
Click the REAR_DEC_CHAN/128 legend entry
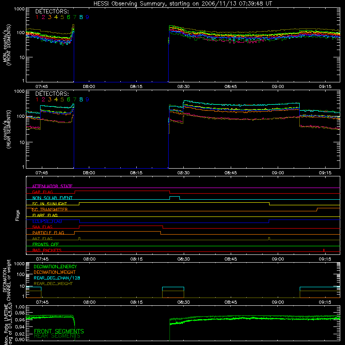click(x=57, y=278)
